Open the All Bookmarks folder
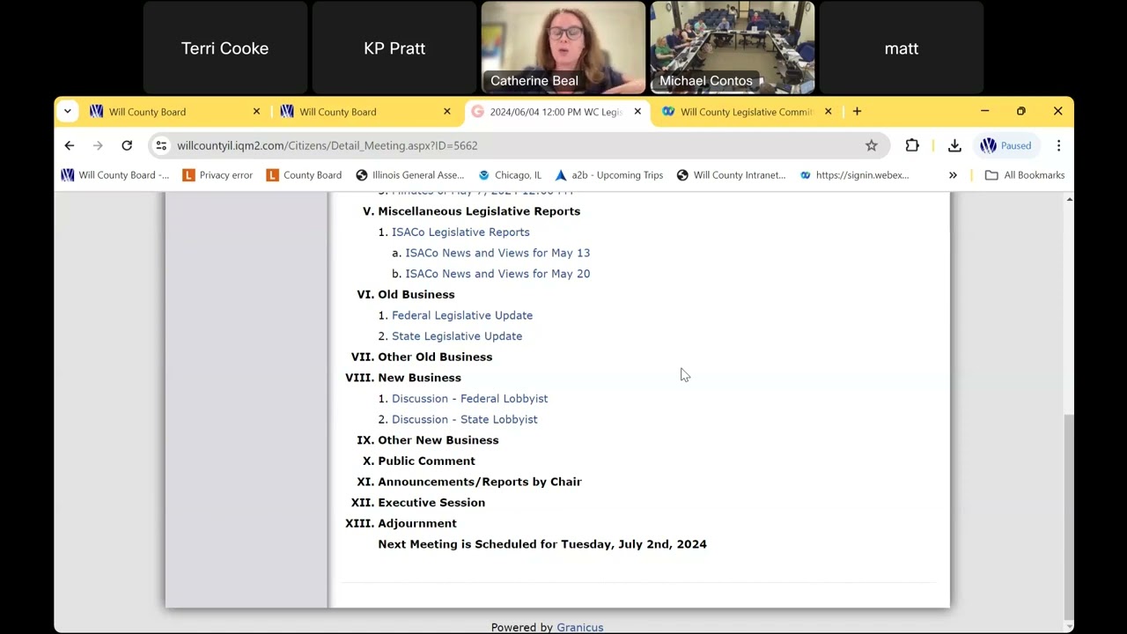The width and height of the screenshot is (1127, 634). (1025, 175)
